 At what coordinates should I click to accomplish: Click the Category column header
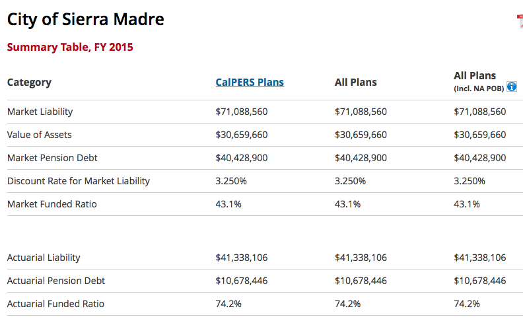click(29, 83)
